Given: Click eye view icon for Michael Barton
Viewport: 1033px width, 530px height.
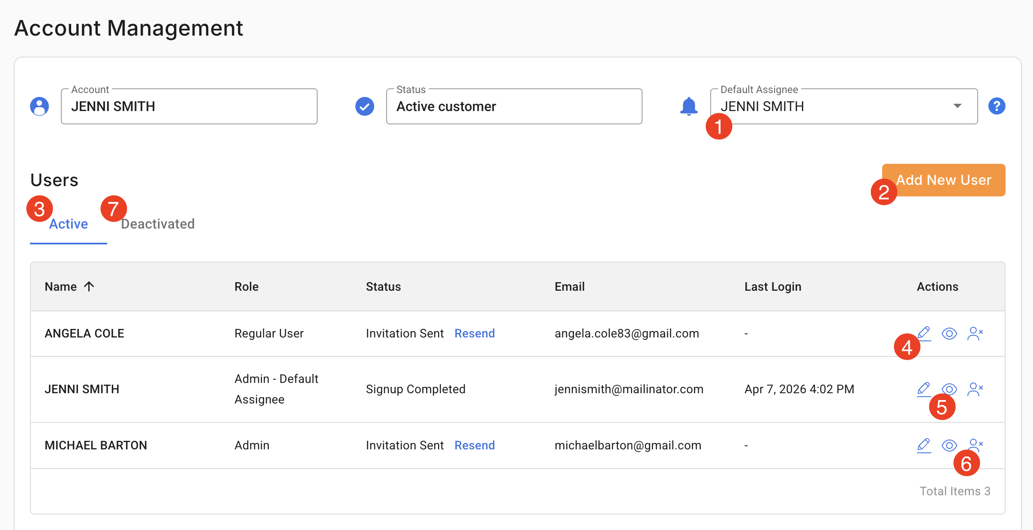Looking at the screenshot, I should (x=949, y=445).
